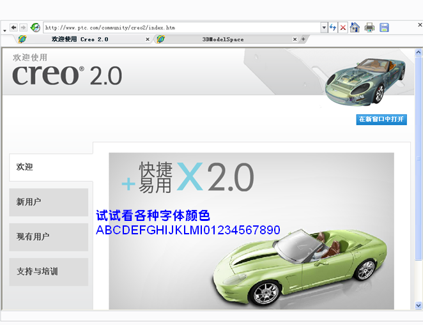The width and height of the screenshot is (423, 325).
Task: Print the page using printer icon
Action: pyautogui.click(x=369, y=27)
